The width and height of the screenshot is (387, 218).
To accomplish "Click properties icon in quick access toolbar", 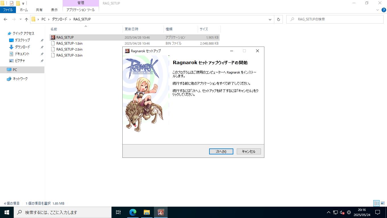I will (x=12, y=3).
